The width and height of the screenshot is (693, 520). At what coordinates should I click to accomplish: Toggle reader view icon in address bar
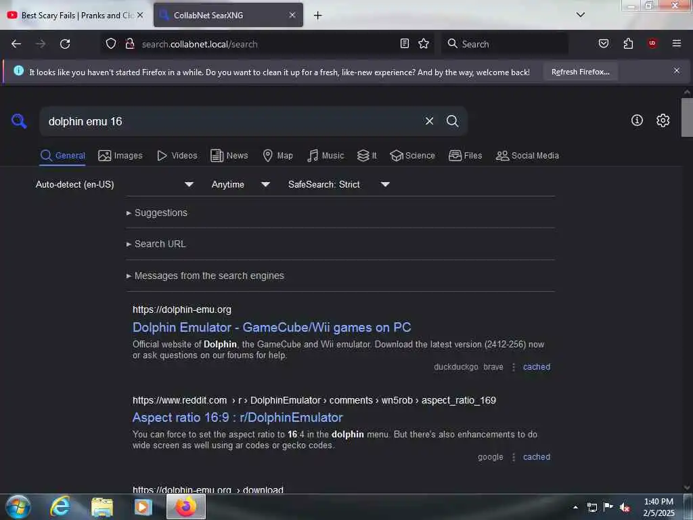[x=405, y=44]
